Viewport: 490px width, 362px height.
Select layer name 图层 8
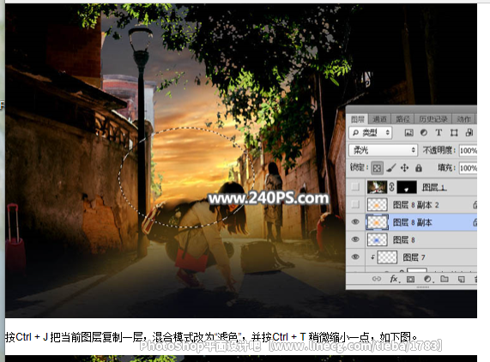pos(403,240)
